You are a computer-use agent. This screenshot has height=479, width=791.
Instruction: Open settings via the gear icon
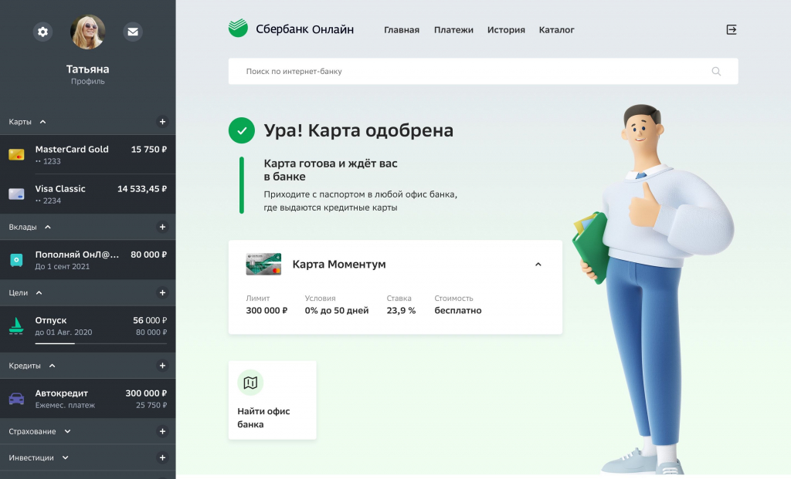43,32
